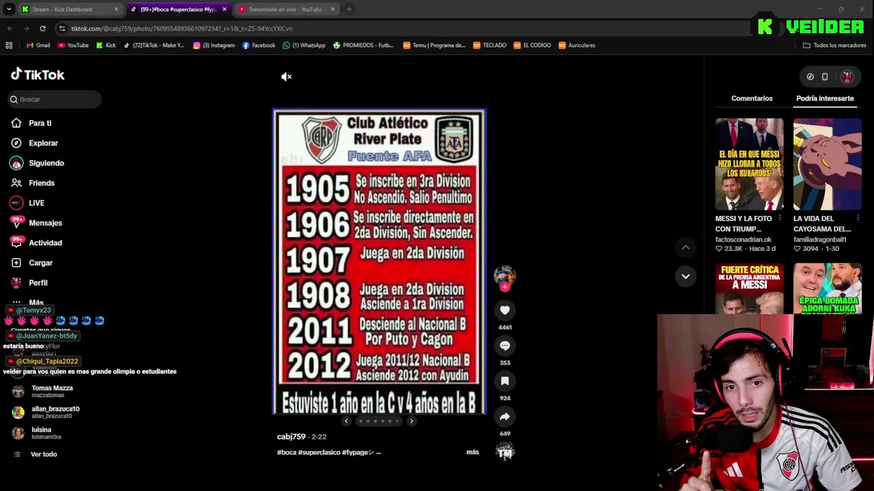Like the post with the heart icon

(505, 310)
